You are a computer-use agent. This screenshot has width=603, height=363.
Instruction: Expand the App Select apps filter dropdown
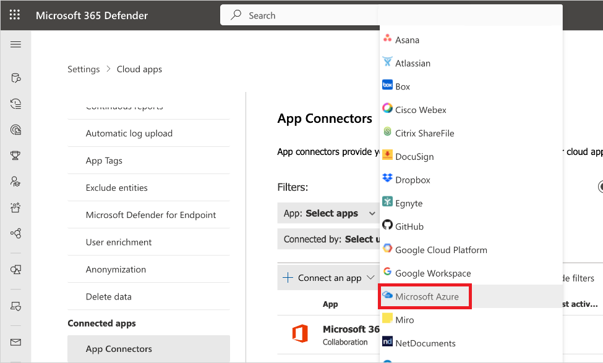coord(328,213)
